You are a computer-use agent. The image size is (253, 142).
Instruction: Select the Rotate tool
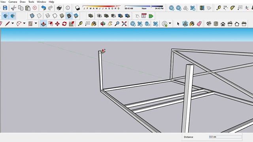point(64,24)
